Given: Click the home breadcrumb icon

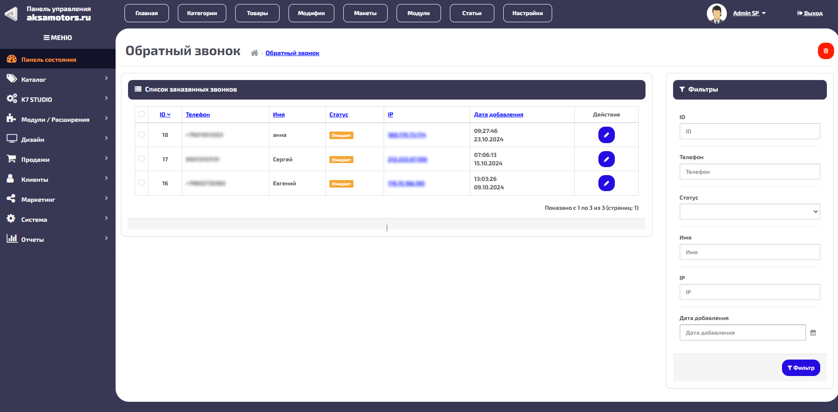Looking at the screenshot, I should pos(254,53).
